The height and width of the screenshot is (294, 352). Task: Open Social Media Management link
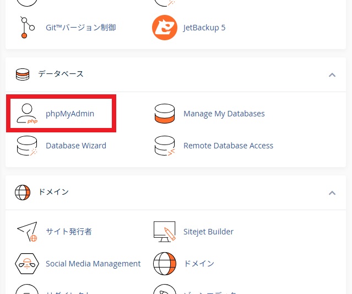pyautogui.click(x=93, y=264)
